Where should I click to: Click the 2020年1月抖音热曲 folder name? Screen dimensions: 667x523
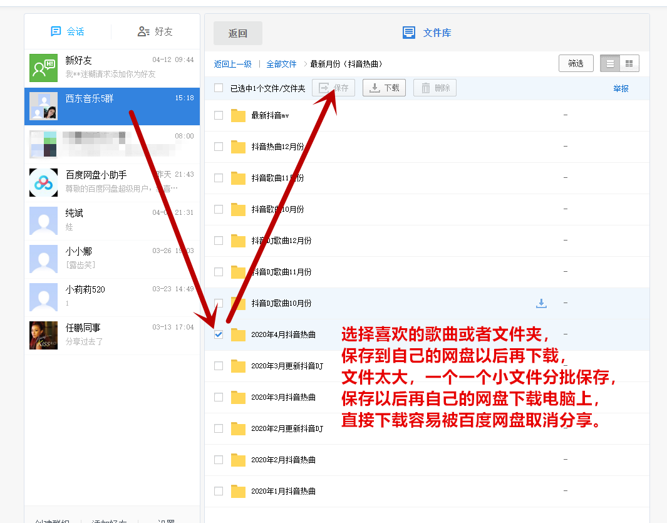pos(283,491)
